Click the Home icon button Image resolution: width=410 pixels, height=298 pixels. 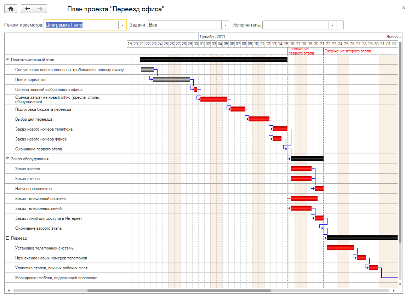[11, 9]
